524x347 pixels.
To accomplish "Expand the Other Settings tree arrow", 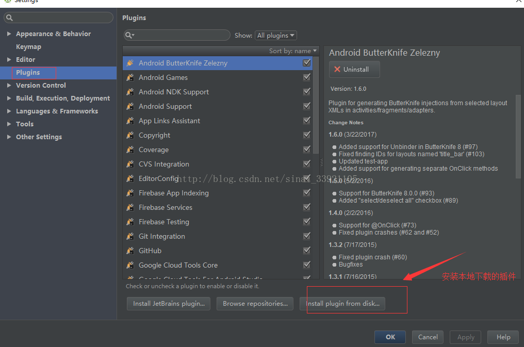I will pyautogui.click(x=9, y=137).
